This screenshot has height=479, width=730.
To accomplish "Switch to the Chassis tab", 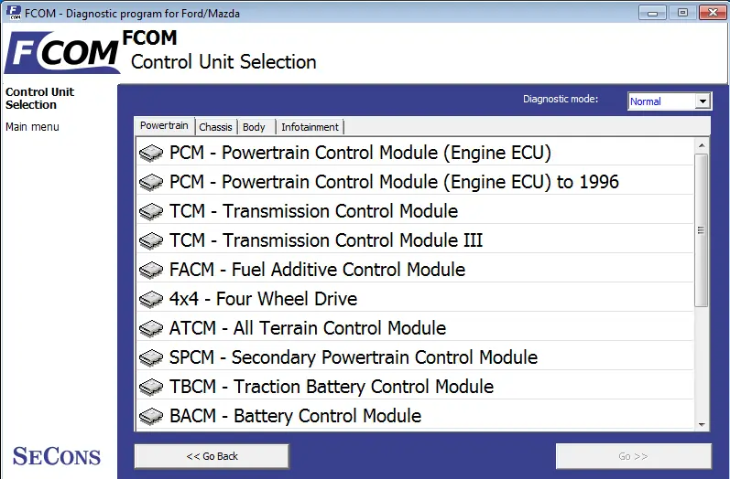I will (215, 127).
